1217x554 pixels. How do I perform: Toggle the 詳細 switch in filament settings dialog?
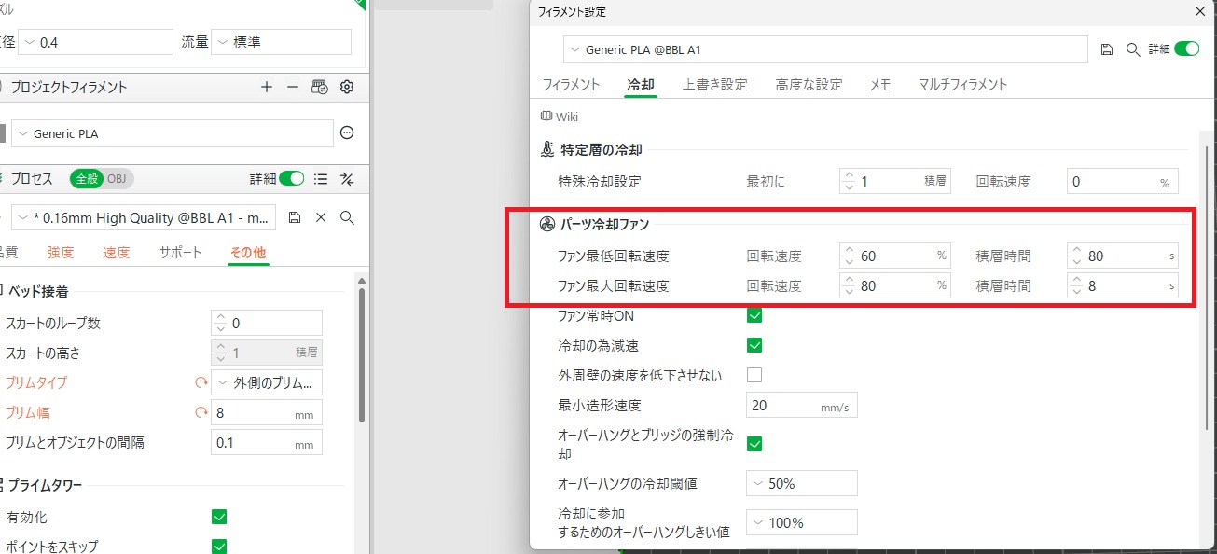point(1186,49)
